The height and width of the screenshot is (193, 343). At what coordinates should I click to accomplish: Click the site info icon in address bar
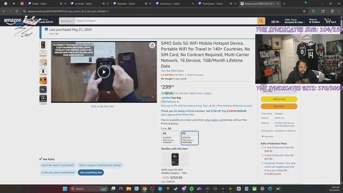24,11
